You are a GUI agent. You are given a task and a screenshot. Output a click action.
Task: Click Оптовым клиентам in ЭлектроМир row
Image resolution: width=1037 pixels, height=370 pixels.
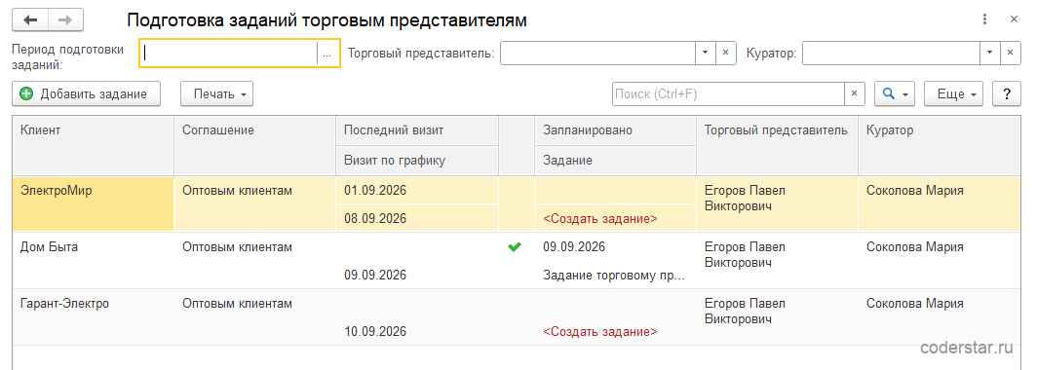[237, 190]
